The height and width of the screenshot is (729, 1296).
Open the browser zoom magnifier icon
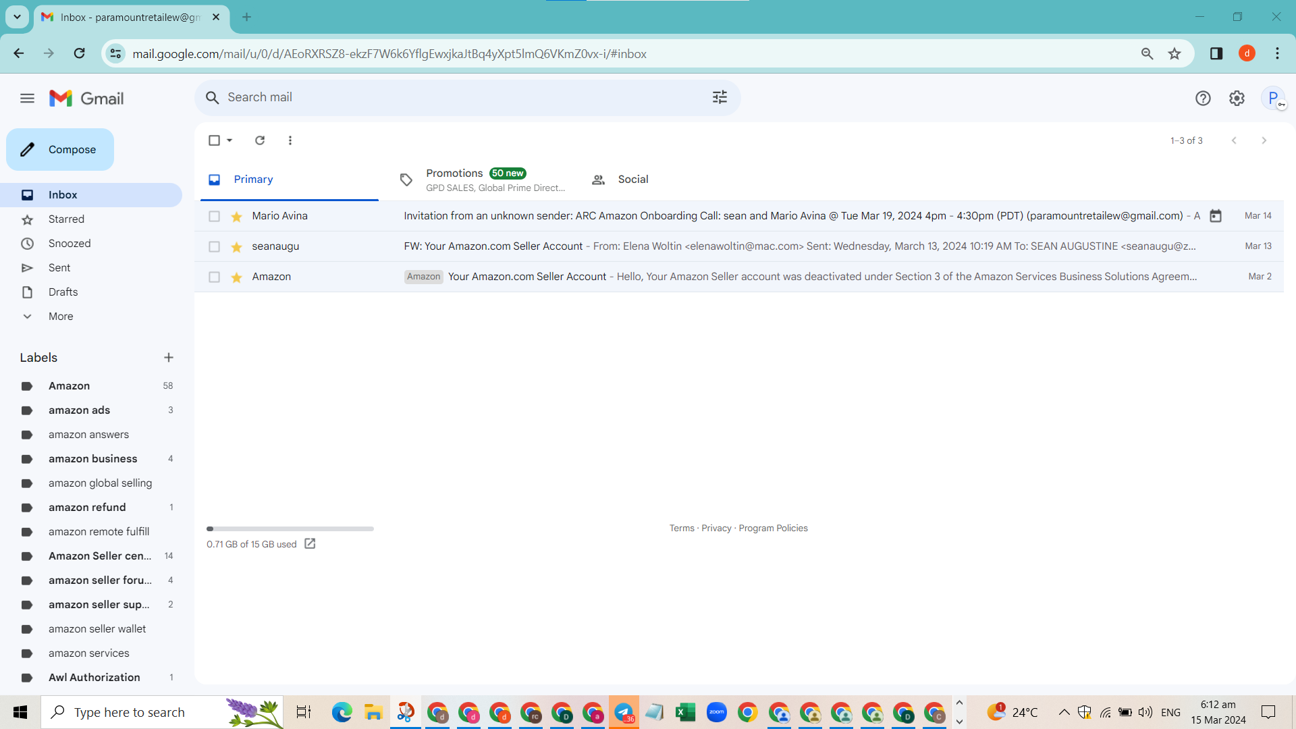point(1147,53)
